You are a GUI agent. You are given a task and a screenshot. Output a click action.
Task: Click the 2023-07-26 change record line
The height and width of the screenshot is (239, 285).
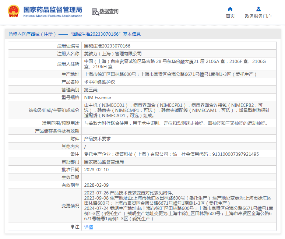click(x=129, y=193)
